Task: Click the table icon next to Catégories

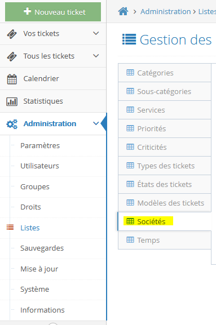Action: (x=130, y=73)
